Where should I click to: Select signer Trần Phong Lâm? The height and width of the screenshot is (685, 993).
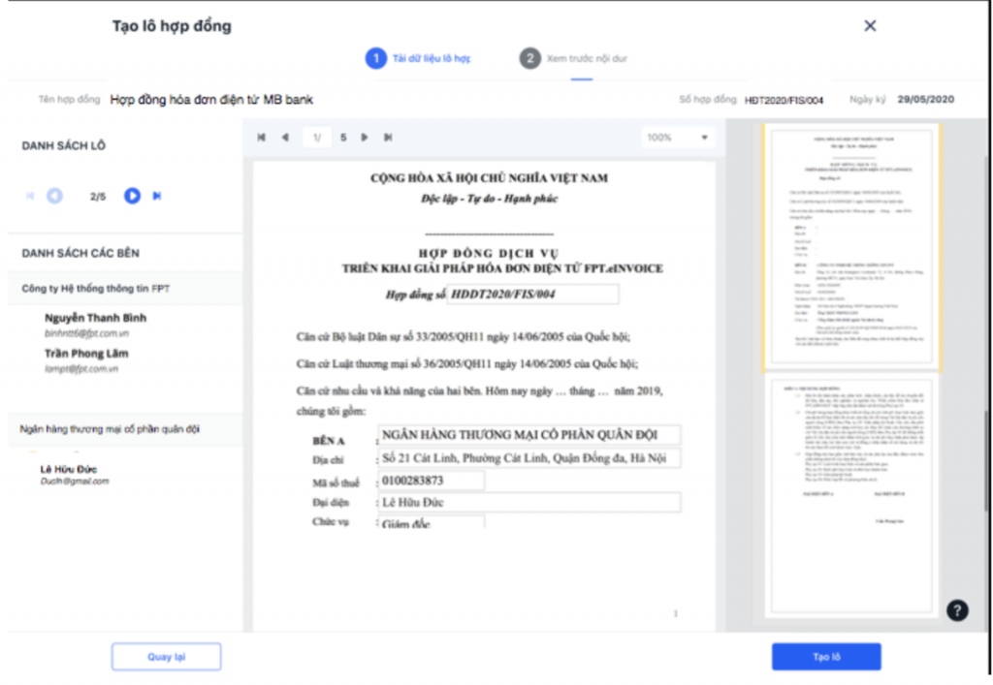[x=86, y=354]
